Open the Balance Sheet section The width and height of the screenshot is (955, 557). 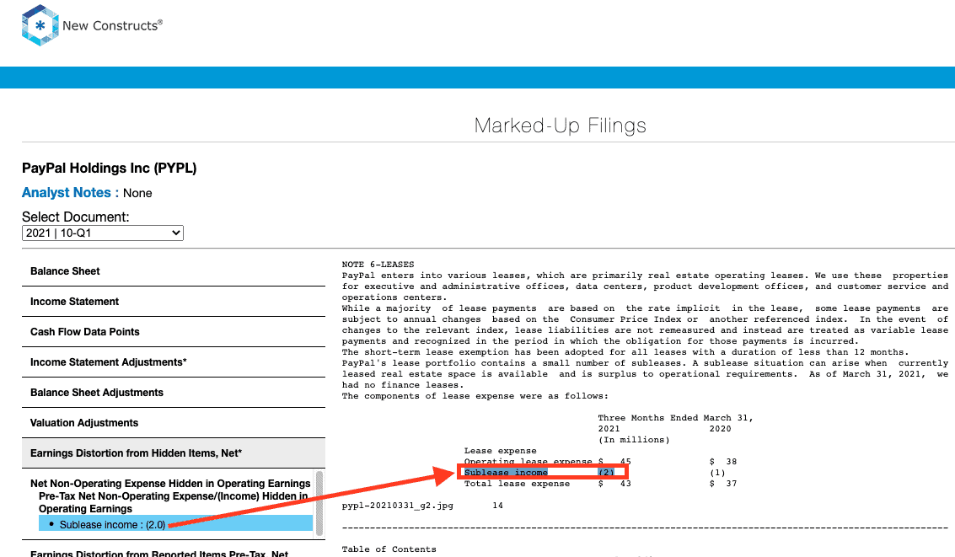coord(174,271)
